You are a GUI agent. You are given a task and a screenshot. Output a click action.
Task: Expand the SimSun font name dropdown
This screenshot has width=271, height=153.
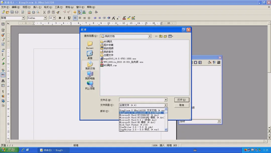pos(45,18)
